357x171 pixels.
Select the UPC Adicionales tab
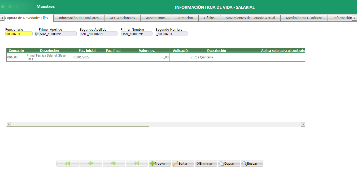click(122, 18)
